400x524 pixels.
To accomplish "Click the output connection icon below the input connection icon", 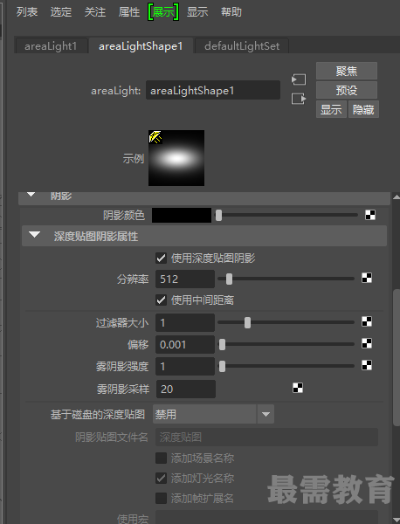I will click(299, 99).
